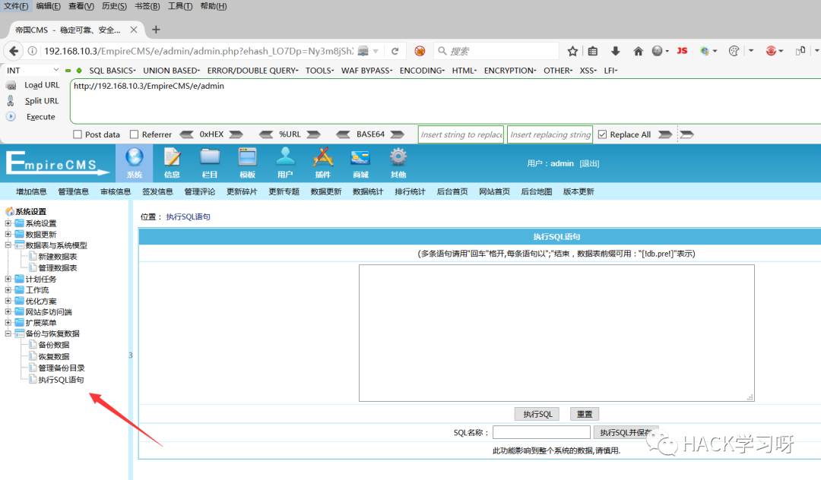Viewport: 821px width, 480px height.
Task: Click the left arrow beside %URL
Action: click(x=266, y=134)
